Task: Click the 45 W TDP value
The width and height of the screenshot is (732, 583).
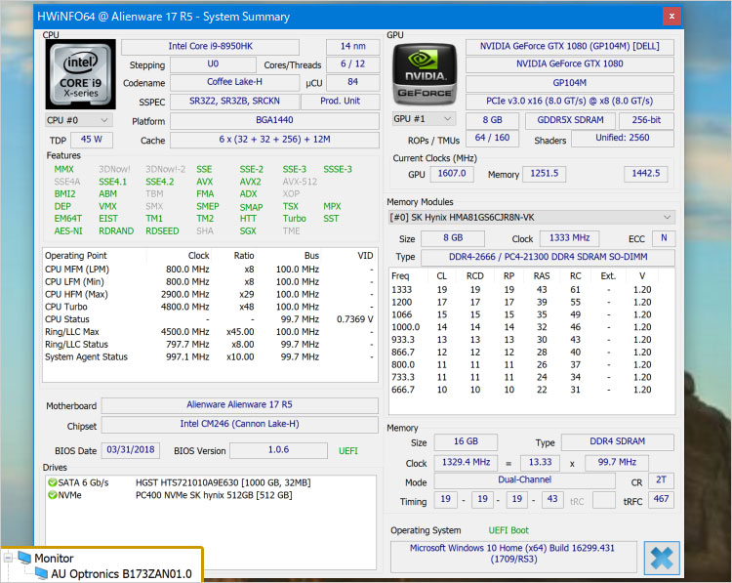Action: [92, 140]
